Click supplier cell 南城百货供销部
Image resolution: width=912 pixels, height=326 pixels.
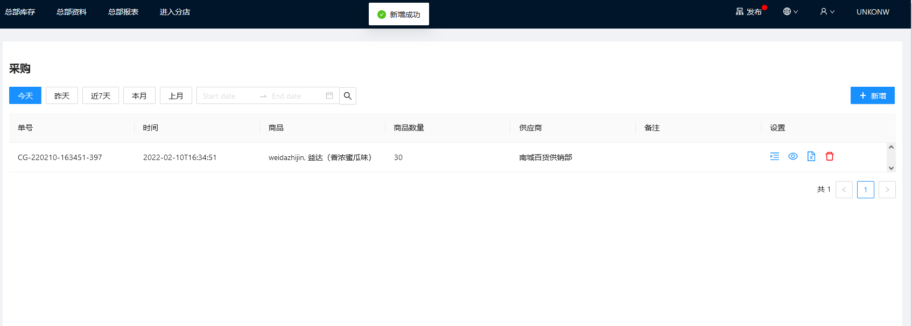[x=545, y=157]
